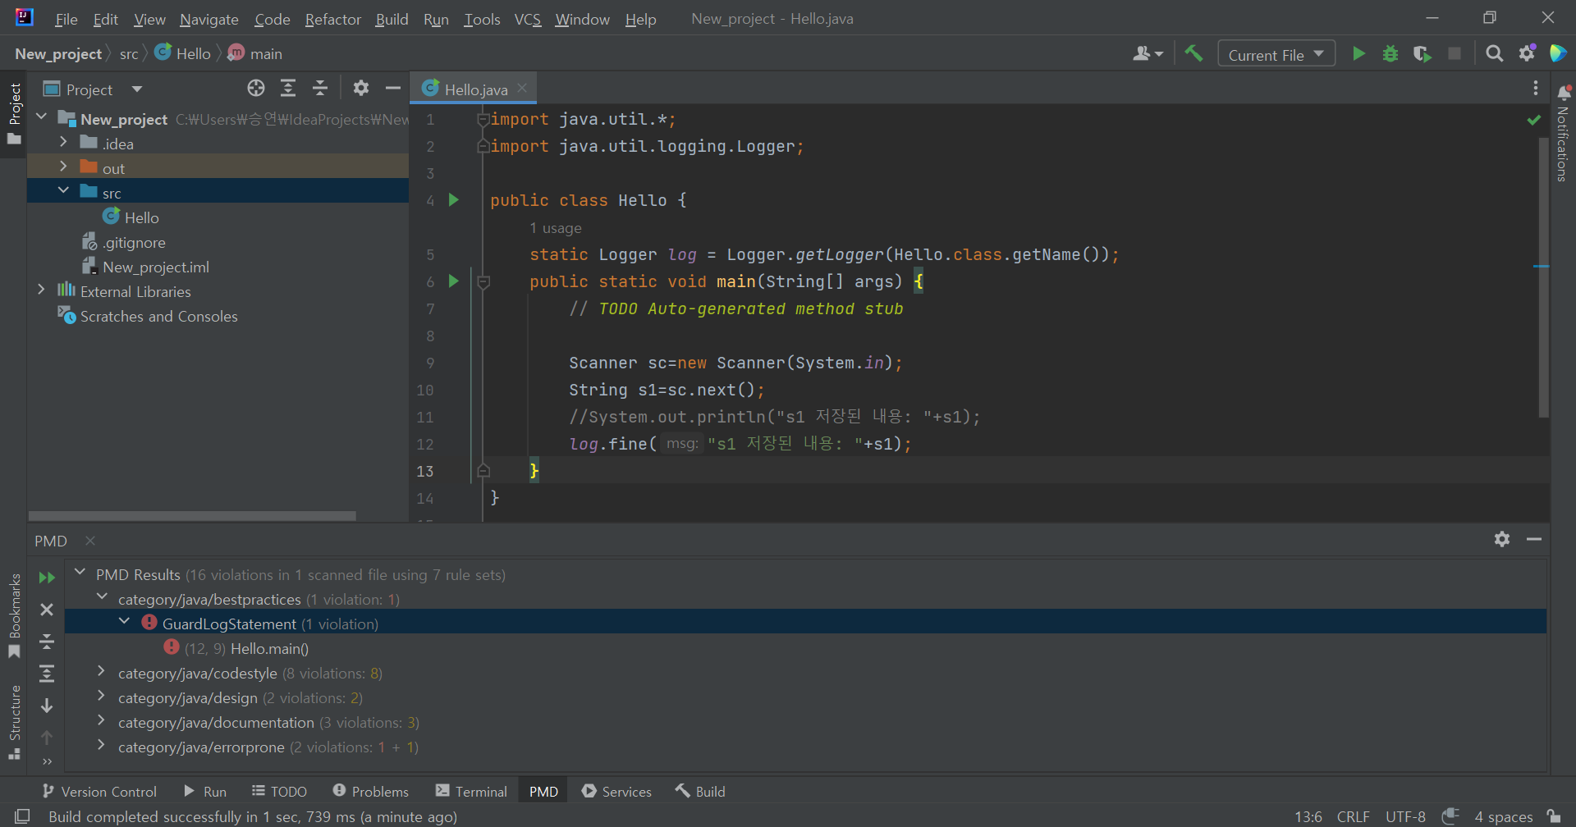Click the UTF-8 encoding in status bar
This screenshot has height=827, width=1576.
(1404, 816)
